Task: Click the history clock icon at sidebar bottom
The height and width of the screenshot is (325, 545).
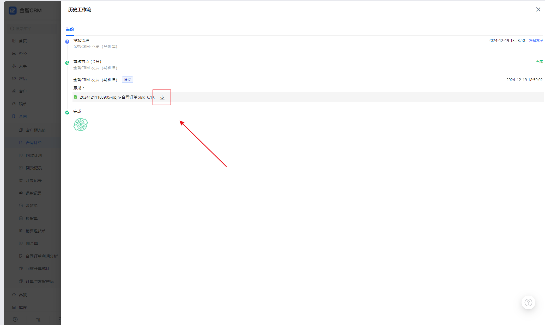Action: (x=15, y=319)
